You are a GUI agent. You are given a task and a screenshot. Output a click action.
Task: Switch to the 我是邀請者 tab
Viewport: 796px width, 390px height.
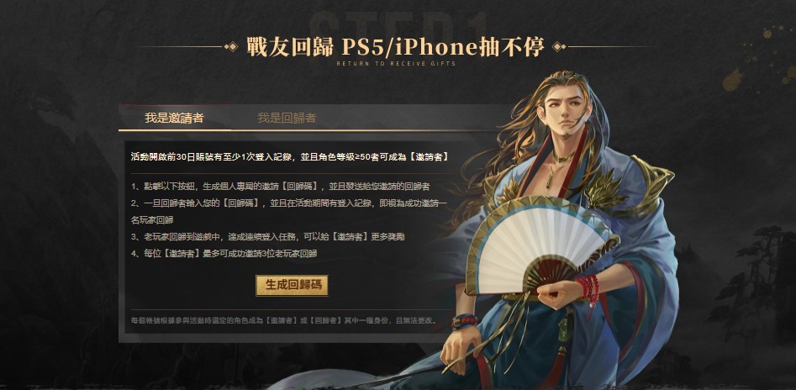tap(174, 118)
